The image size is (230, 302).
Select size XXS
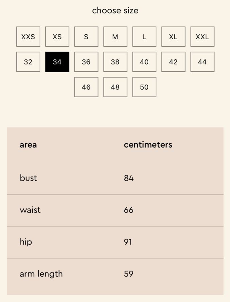tap(28, 37)
